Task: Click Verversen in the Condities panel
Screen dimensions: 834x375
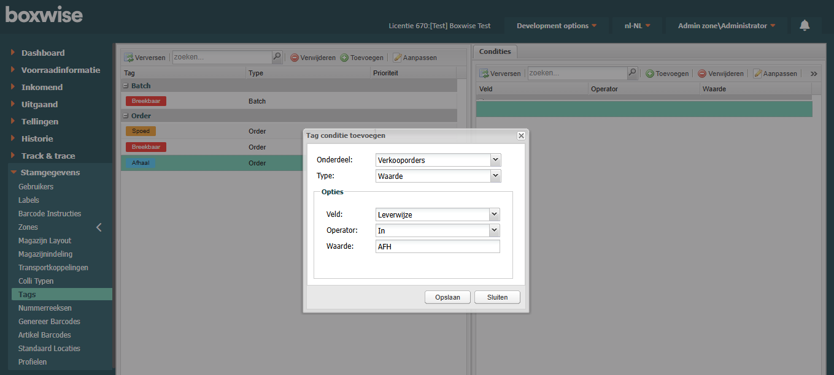Action: tap(500, 74)
